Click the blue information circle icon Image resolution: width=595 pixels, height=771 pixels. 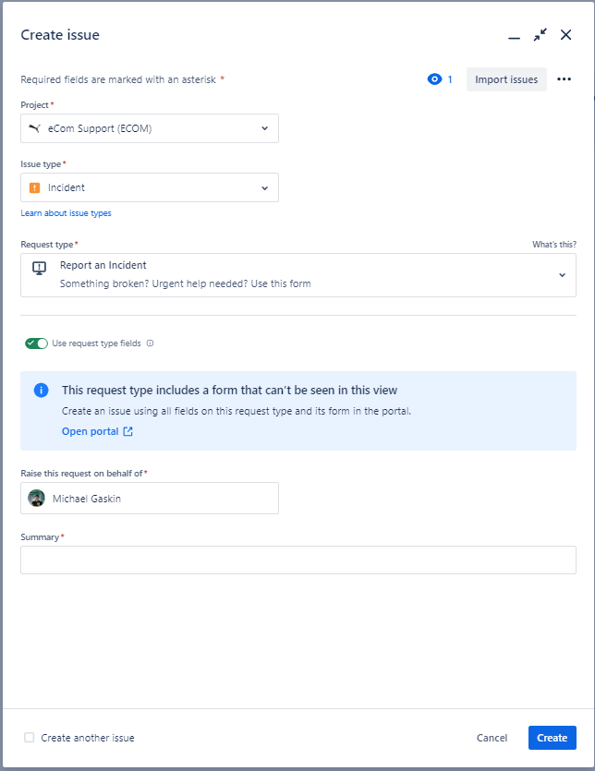(42, 391)
